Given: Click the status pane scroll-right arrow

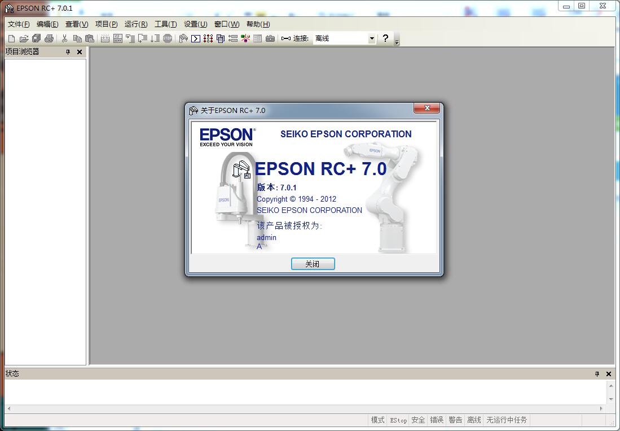Looking at the screenshot, I should coord(601,408).
